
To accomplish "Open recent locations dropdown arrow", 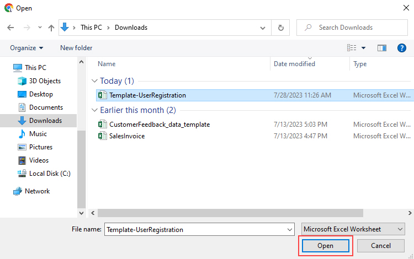I will tap(40, 27).
